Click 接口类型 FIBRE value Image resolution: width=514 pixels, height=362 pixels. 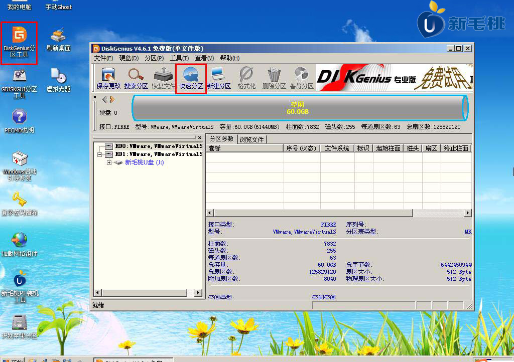point(328,225)
